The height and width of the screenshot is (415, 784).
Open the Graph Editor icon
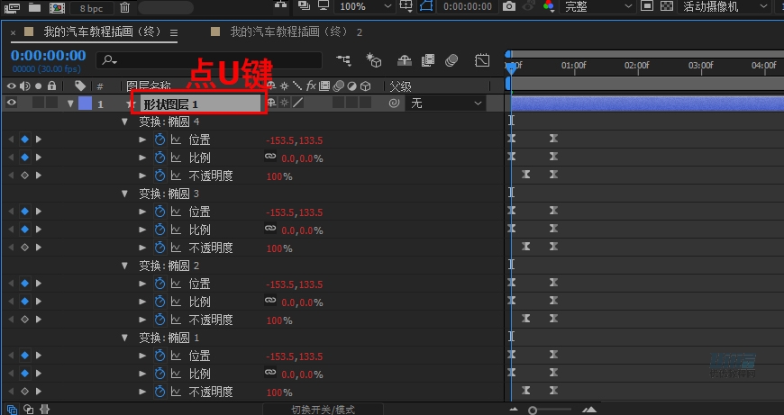tap(482, 60)
